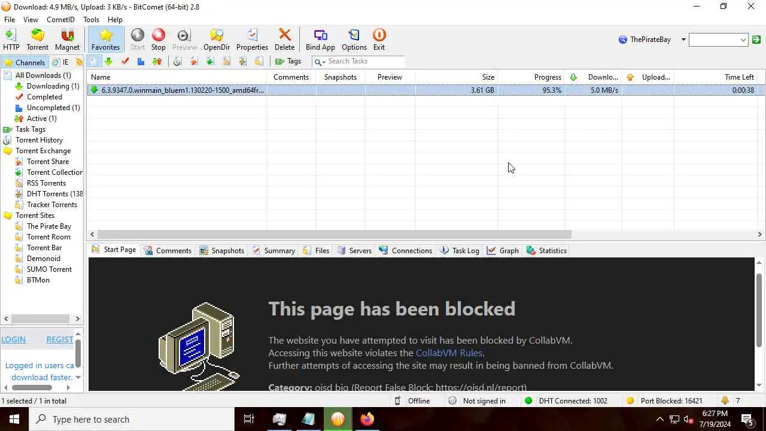Select Downloading (1) in sidebar
Viewport: 766px width, 431px height.
click(x=53, y=86)
